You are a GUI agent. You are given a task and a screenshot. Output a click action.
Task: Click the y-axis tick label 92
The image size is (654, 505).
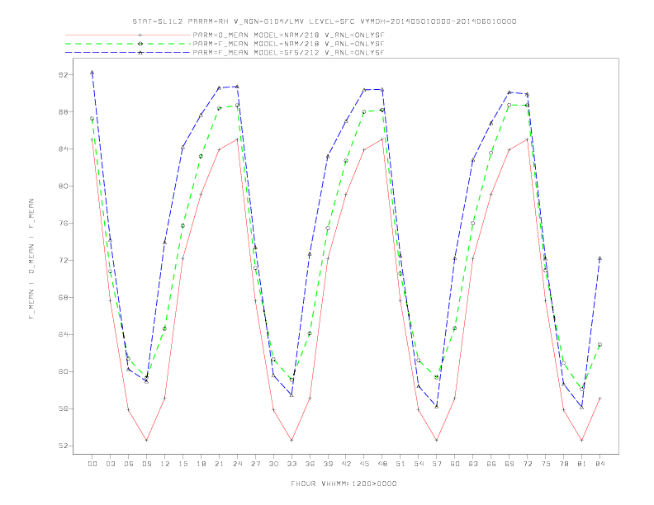point(64,75)
